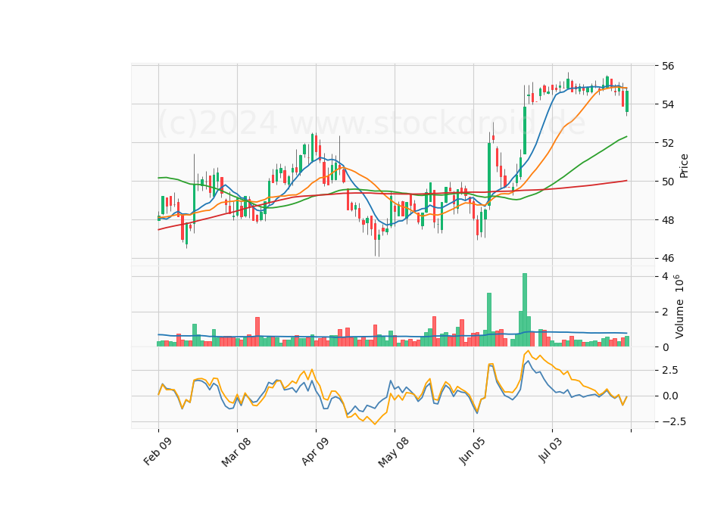
Task: Click the volume axis 2 tick label
Action: point(666,312)
